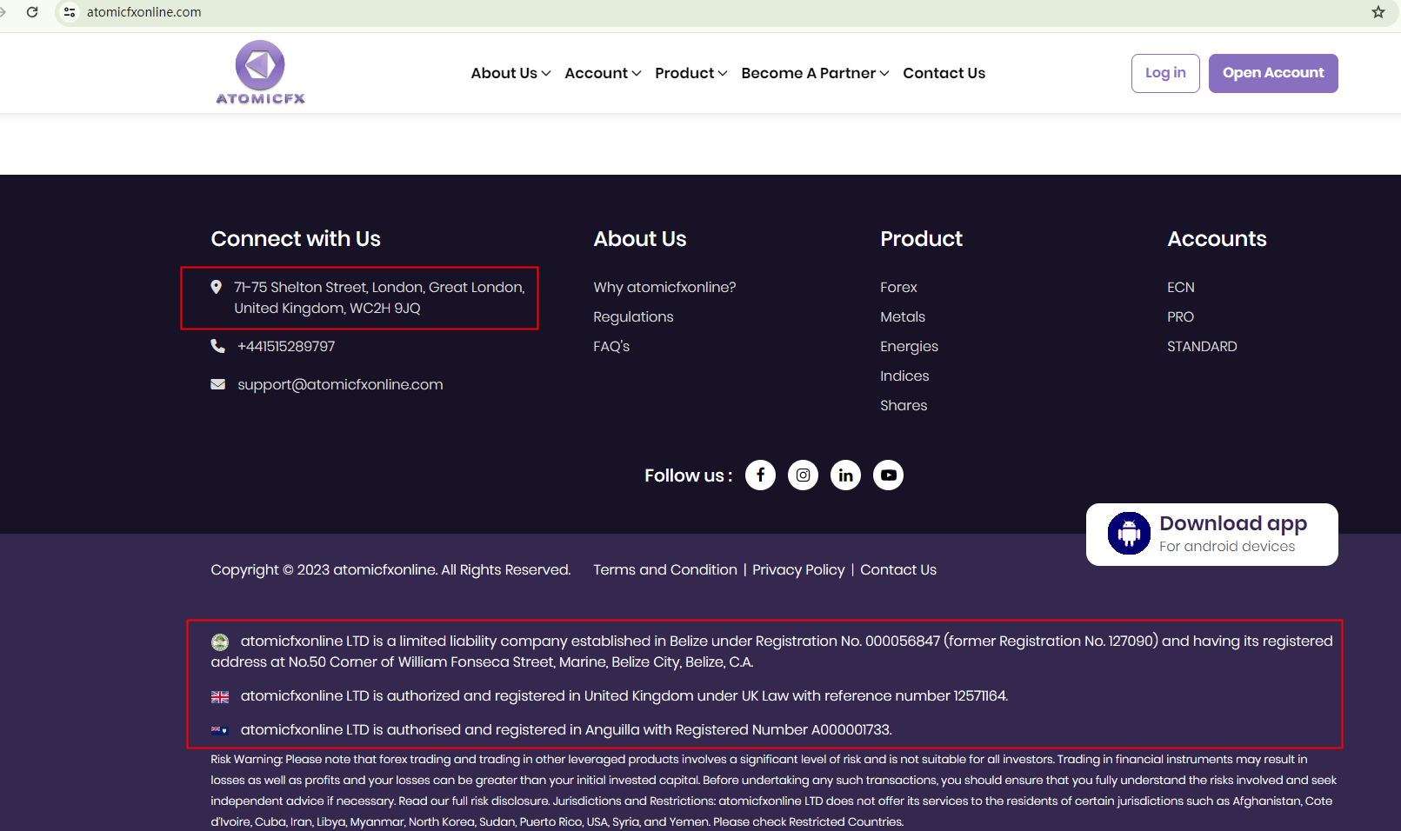Click the site info icon in address bar
This screenshot has height=831, width=1401.
70,12
